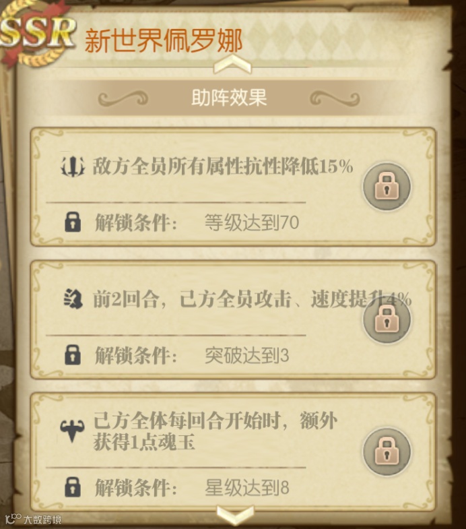
Task: Toggle round lock for attack speed 4% effect
Action: click(x=387, y=319)
